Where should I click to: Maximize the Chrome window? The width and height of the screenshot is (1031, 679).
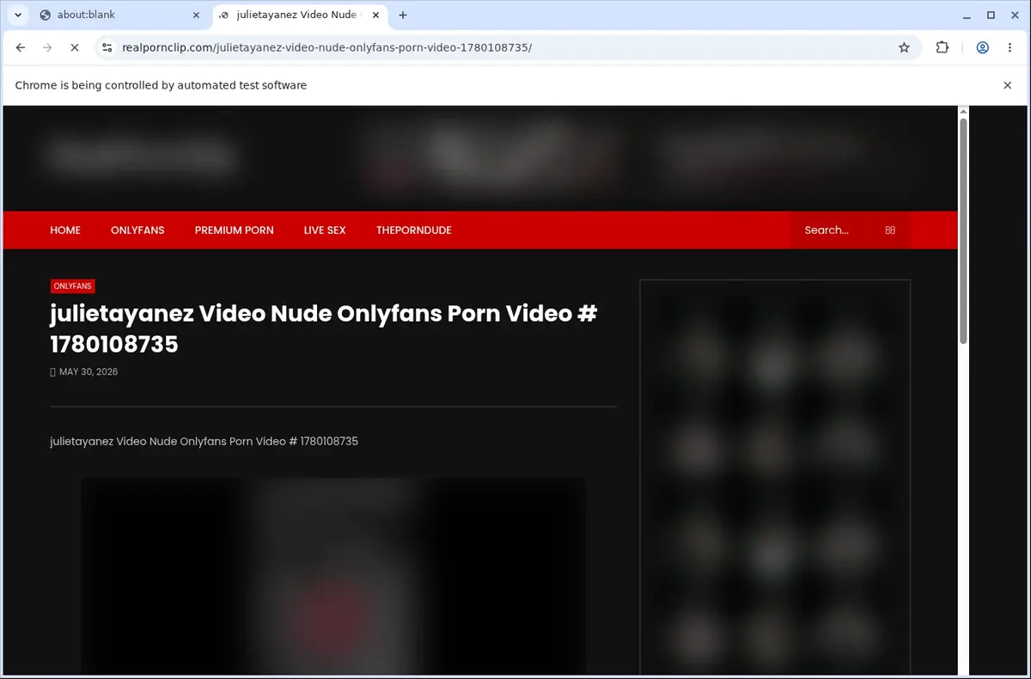pos(991,15)
